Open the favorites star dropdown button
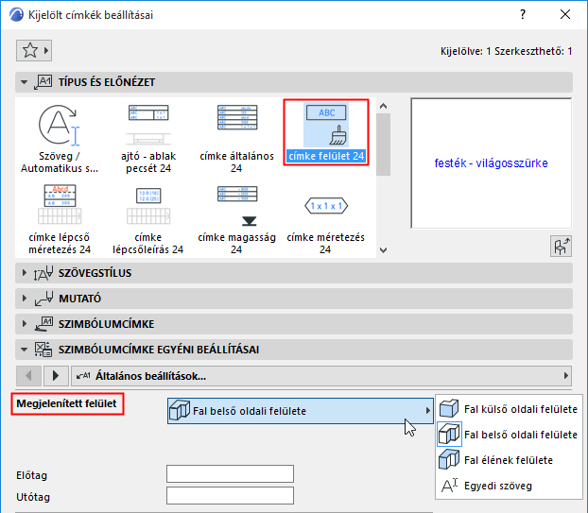Screen dimensions: 588x513 [34, 50]
